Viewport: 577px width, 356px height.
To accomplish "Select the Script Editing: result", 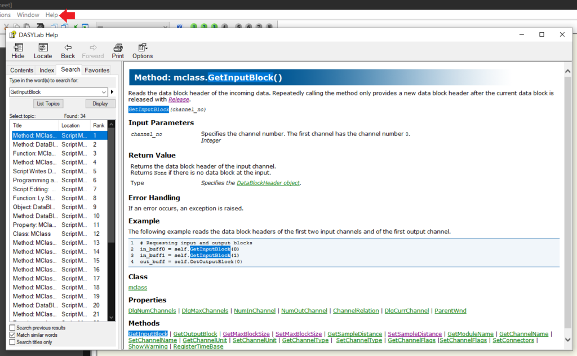I will point(59,189).
